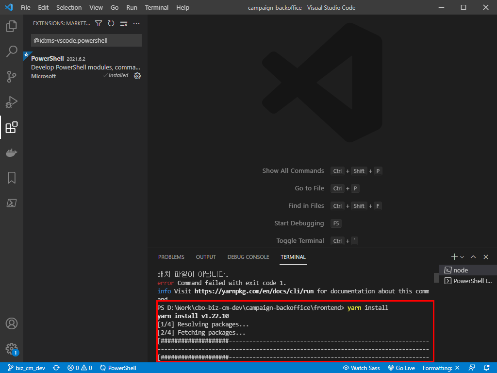Screen dimensions: 497x373
Task: Click the biz_cm_dev branch in status bar
Action: (x=27, y=368)
